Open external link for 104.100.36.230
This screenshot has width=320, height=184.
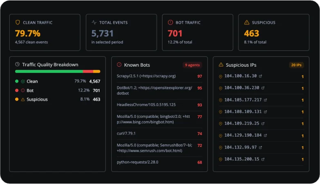[x=263, y=88]
